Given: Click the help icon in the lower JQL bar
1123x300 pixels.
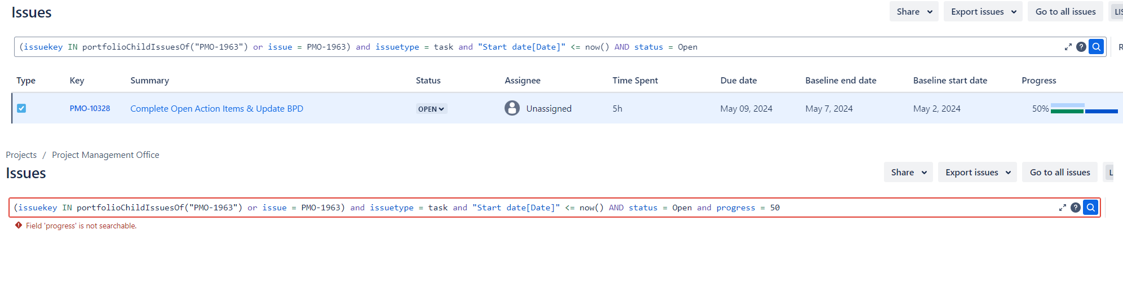Looking at the screenshot, I should point(1075,208).
